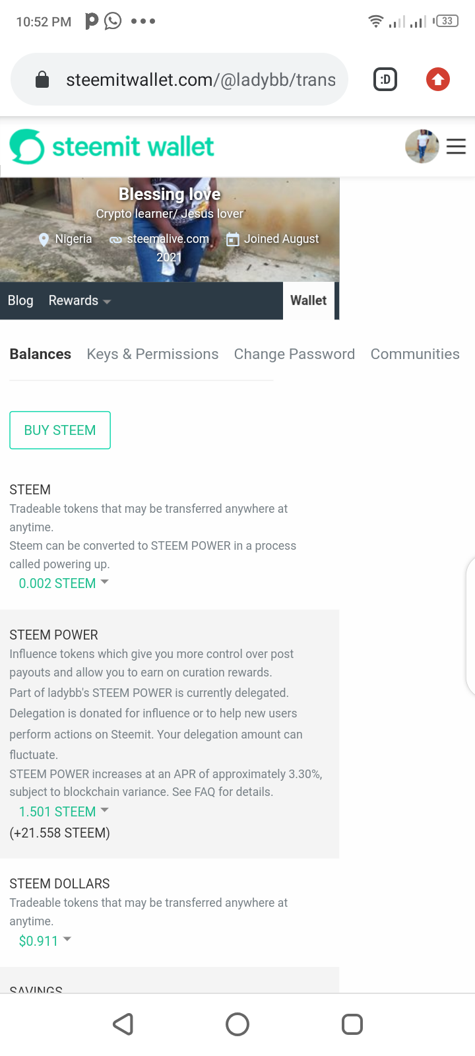The height and width of the screenshot is (1056, 475).
Task: Open the 0.002 STEEM balance dropdown
Action: [63, 583]
